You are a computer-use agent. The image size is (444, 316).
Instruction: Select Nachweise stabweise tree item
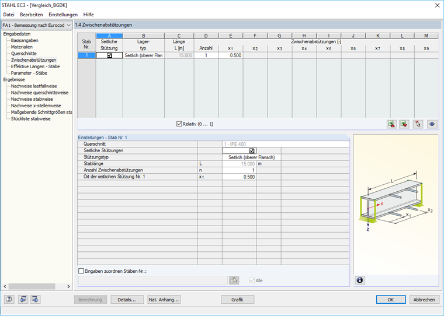coord(32,99)
